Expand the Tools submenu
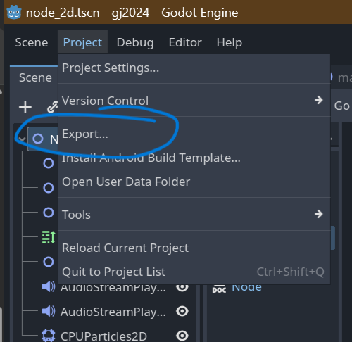Viewport: 352px width, 342px height. [x=194, y=214]
